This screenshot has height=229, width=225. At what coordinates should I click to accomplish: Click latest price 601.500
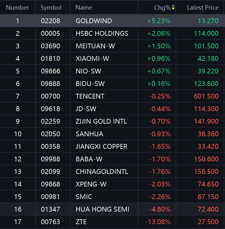[x=206, y=96]
